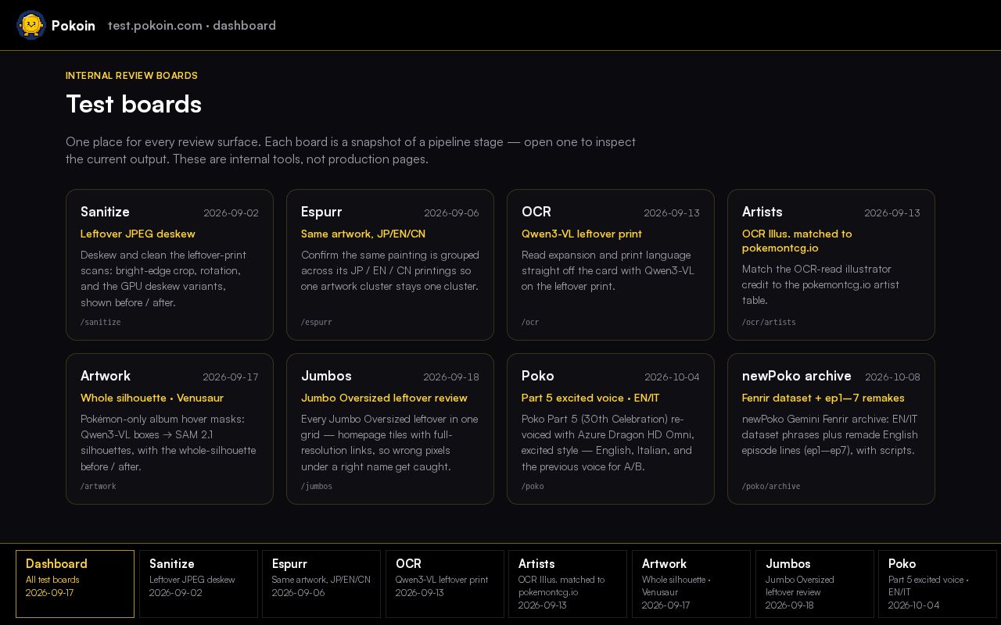
Task: Click the '/ocr' path text in OCR card
Action: [x=530, y=322]
